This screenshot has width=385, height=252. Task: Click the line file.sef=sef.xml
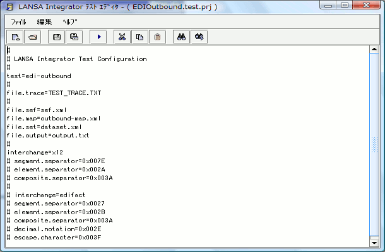[x=37, y=110]
